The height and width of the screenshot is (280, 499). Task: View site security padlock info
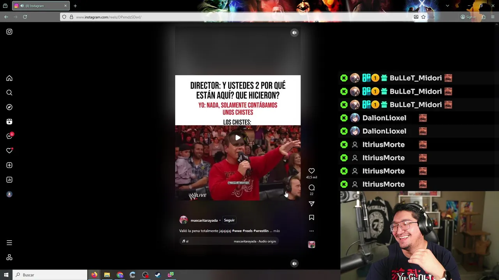pyautogui.click(x=71, y=17)
